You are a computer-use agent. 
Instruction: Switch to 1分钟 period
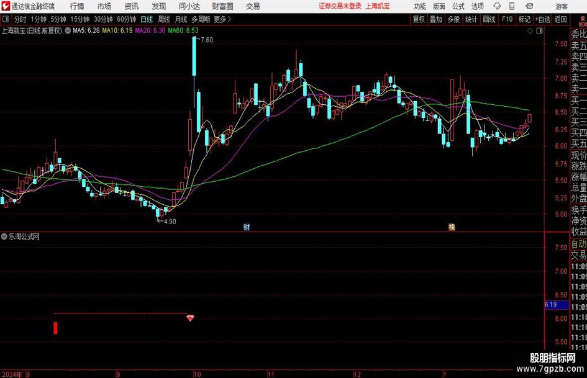pyautogui.click(x=39, y=19)
